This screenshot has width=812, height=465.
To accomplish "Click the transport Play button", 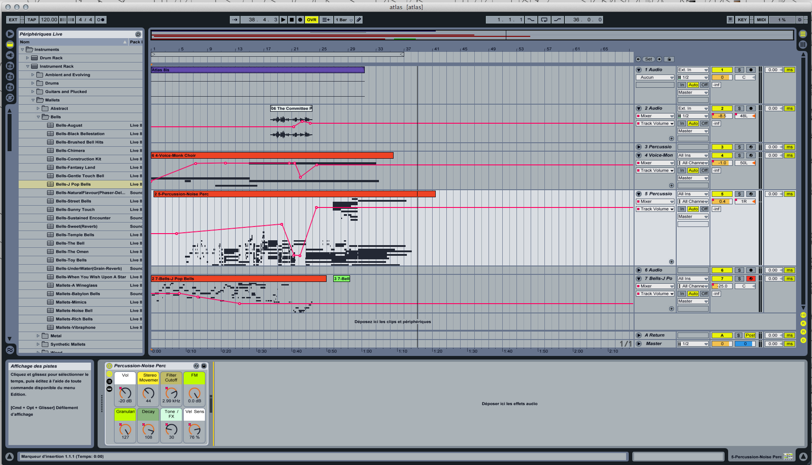I will pyautogui.click(x=284, y=20).
